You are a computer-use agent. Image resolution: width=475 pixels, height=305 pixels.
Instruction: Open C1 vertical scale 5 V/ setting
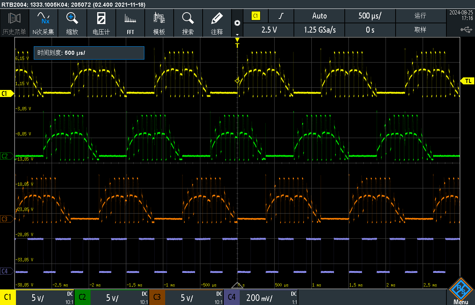click(38, 298)
